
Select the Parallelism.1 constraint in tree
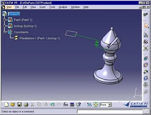[x=40, y=38]
